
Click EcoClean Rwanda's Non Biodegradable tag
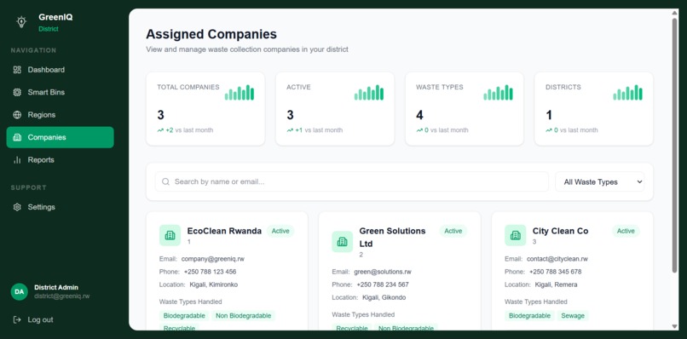[x=243, y=316]
